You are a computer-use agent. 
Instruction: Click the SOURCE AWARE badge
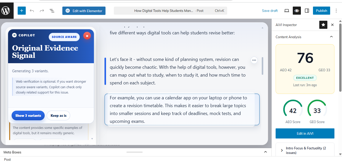point(64,37)
